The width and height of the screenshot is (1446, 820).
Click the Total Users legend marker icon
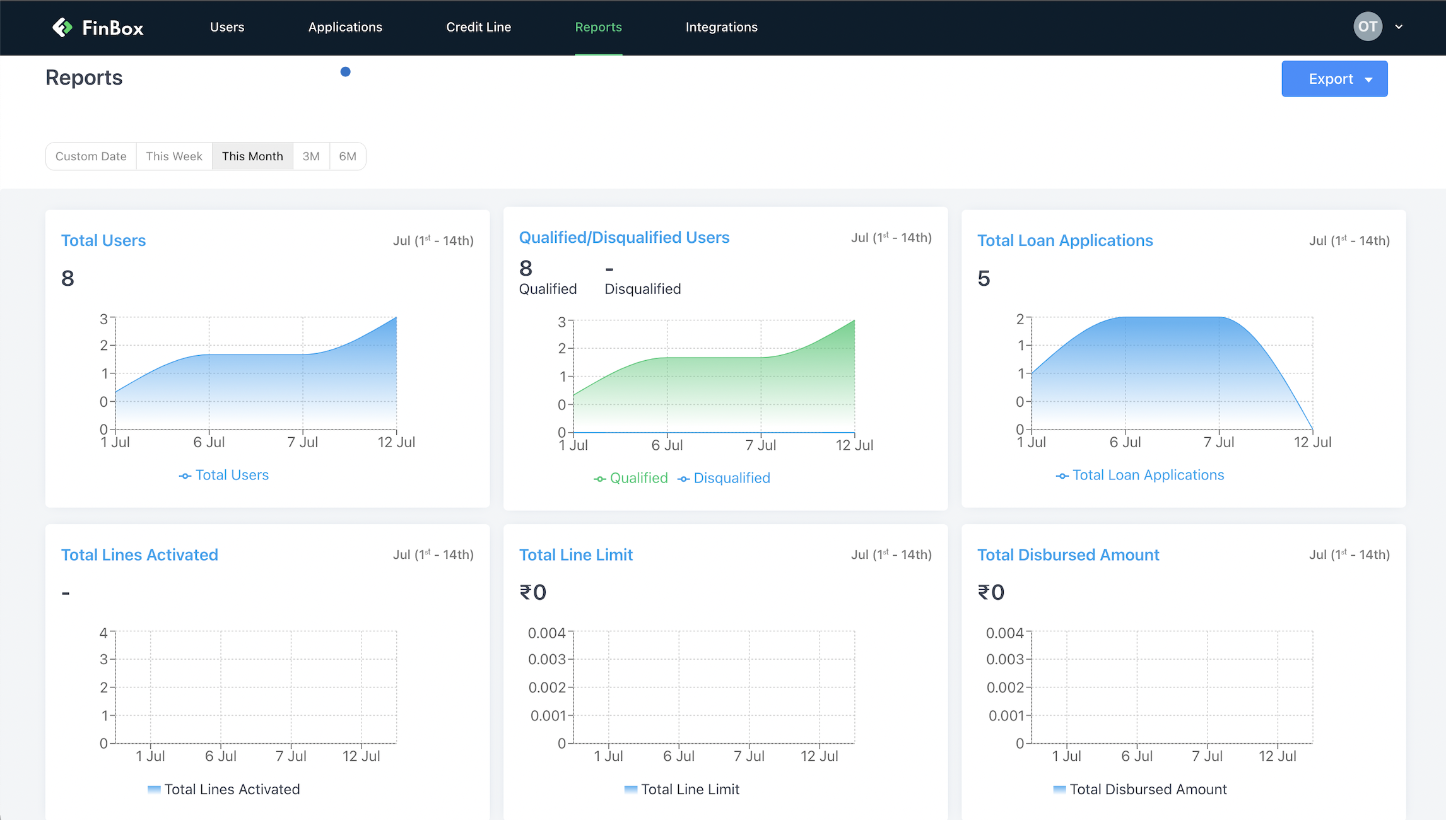click(185, 476)
